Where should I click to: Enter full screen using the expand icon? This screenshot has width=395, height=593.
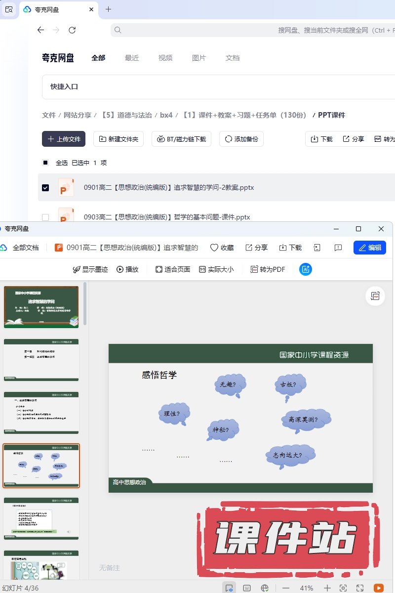[360, 588]
